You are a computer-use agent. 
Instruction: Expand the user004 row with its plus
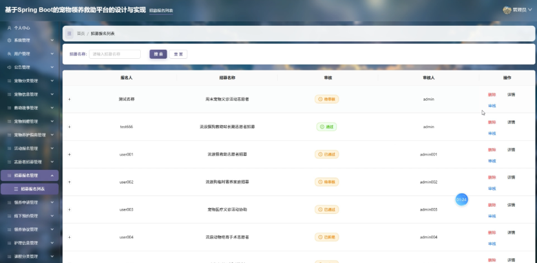pos(69,237)
